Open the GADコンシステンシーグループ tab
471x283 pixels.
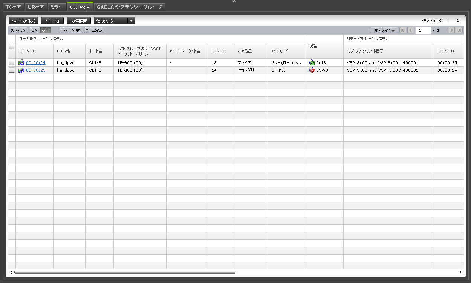pos(129,7)
